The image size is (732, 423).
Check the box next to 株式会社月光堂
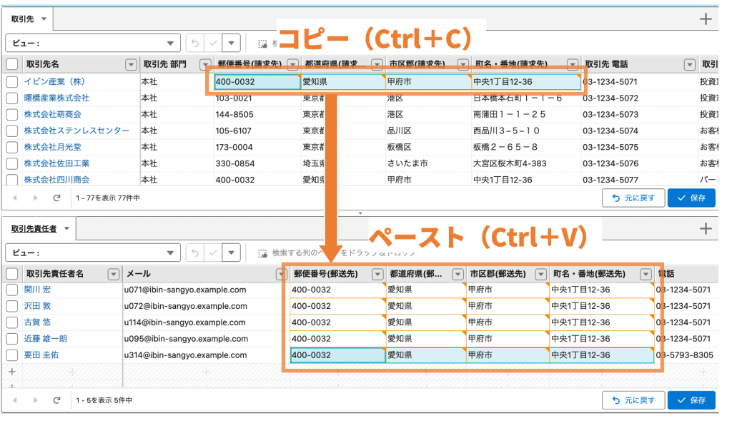[11, 147]
